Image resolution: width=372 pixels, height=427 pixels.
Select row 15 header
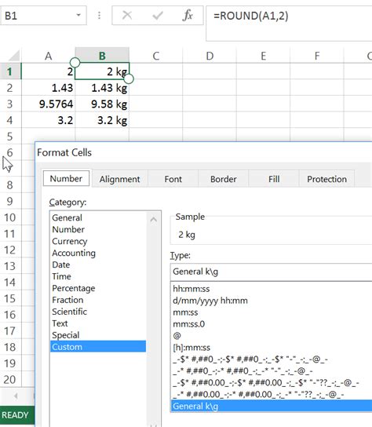coord(10,298)
